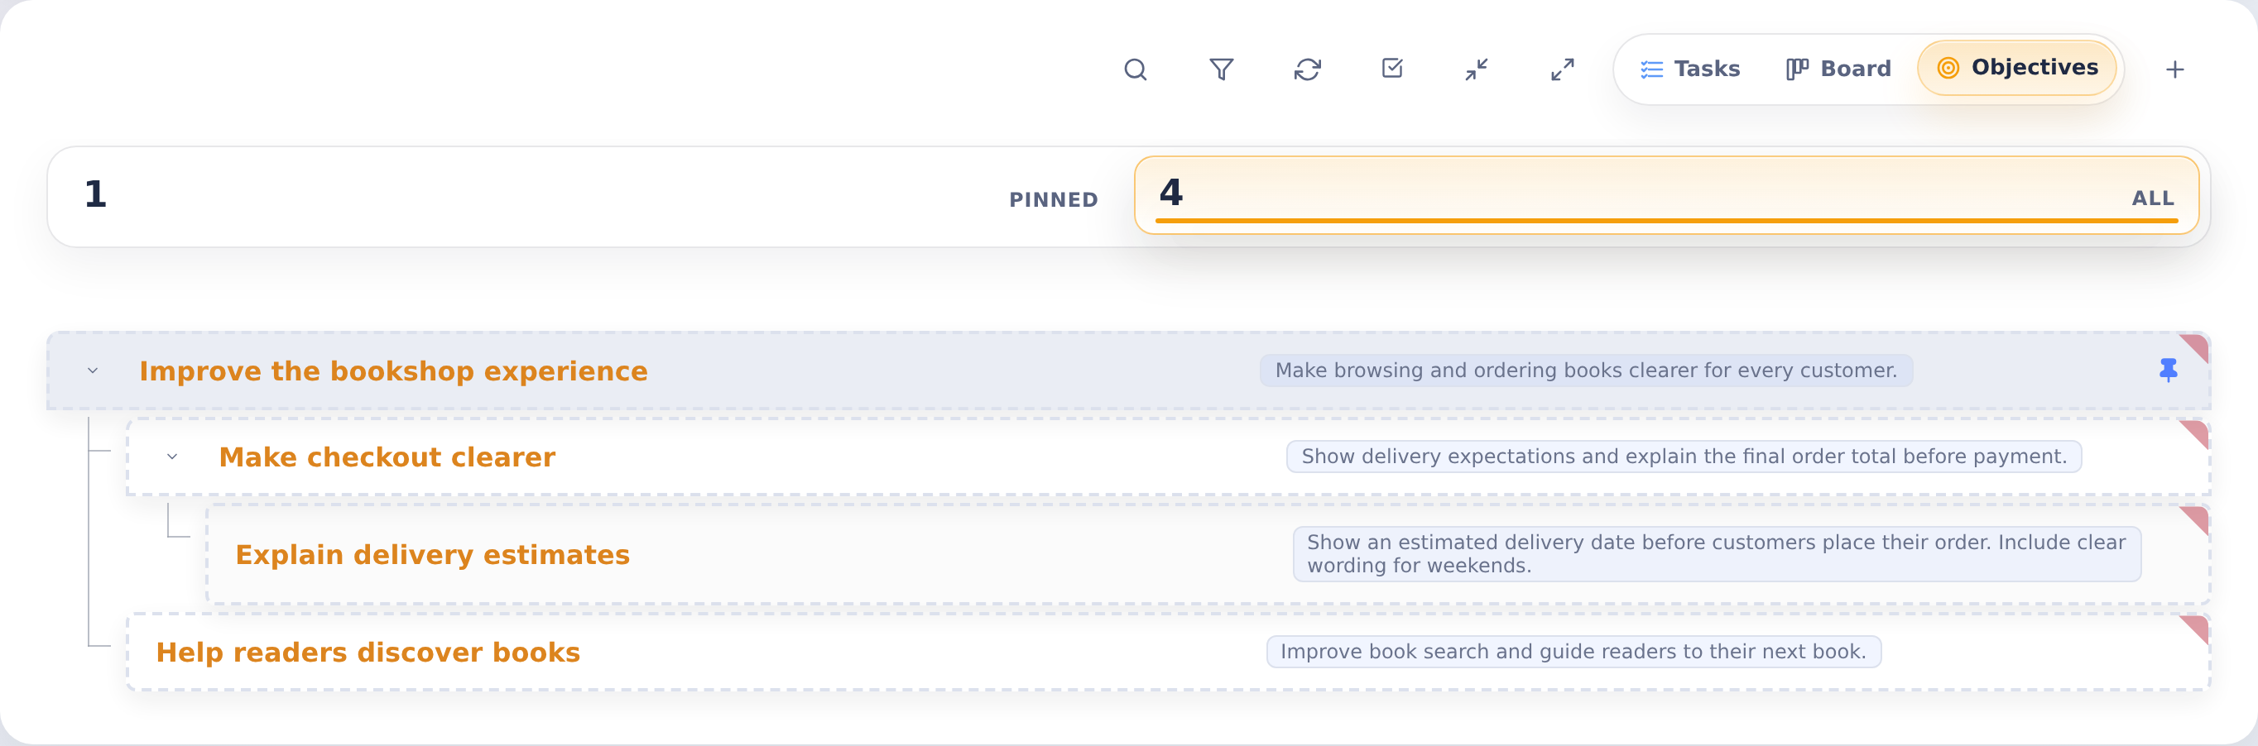
Task: Collapse all using the inward arrows icon
Action: coord(1477,69)
